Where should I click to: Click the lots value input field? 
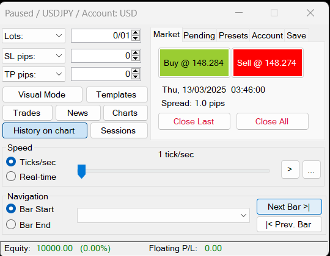tap(101, 36)
